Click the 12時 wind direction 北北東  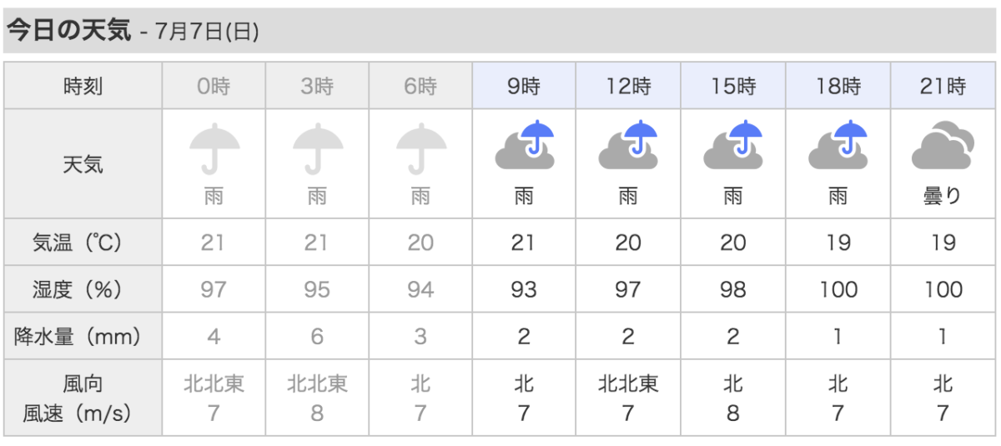627,384
